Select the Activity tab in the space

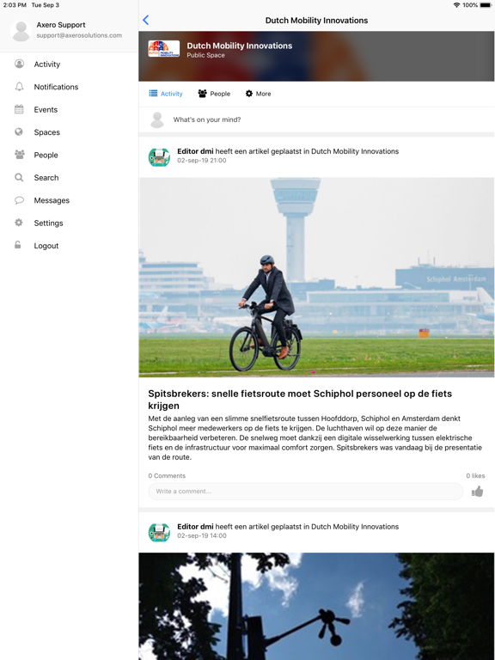tap(166, 94)
